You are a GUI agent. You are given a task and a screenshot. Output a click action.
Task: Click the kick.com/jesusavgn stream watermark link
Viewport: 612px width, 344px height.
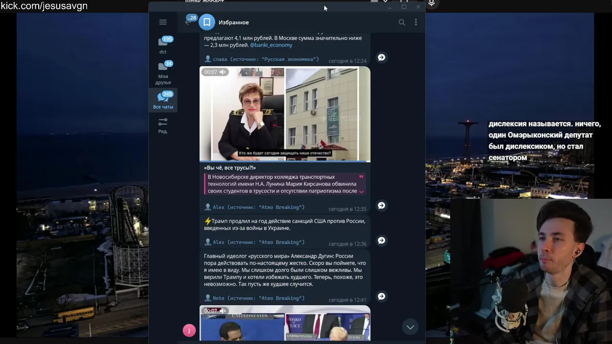coord(44,6)
